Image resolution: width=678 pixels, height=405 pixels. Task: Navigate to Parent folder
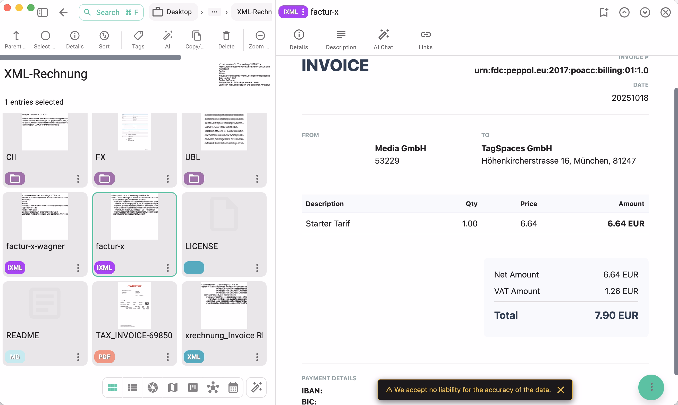coord(16,40)
